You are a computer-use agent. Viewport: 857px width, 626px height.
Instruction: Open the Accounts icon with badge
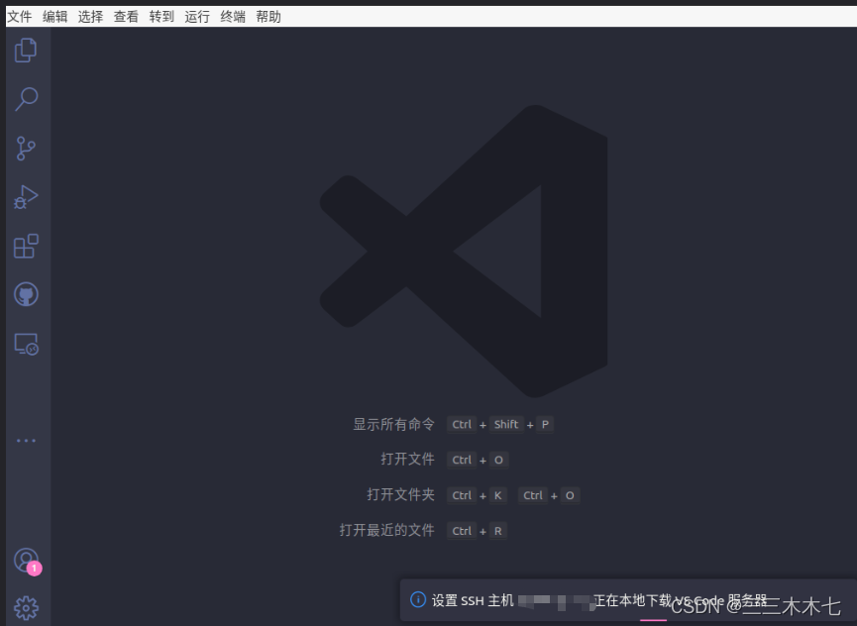[x=28, y=562]
